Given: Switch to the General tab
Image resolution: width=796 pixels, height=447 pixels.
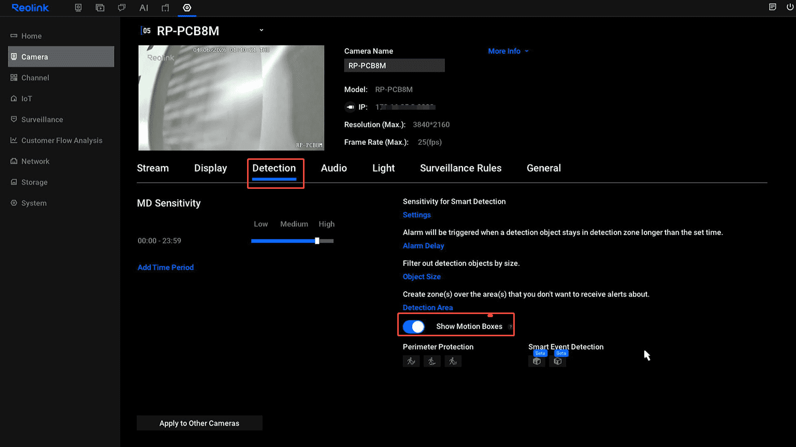Looking at the screenshot, I should point(544,168).
